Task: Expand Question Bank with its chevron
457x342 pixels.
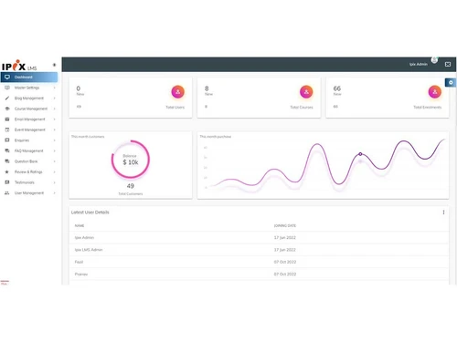Action: coord(55,161)
